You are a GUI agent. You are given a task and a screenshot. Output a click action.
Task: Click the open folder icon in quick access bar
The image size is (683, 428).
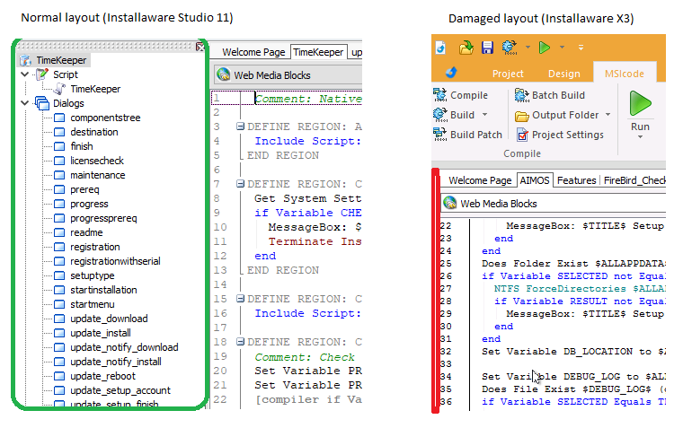pyautogui.click(x=466, y=47)
